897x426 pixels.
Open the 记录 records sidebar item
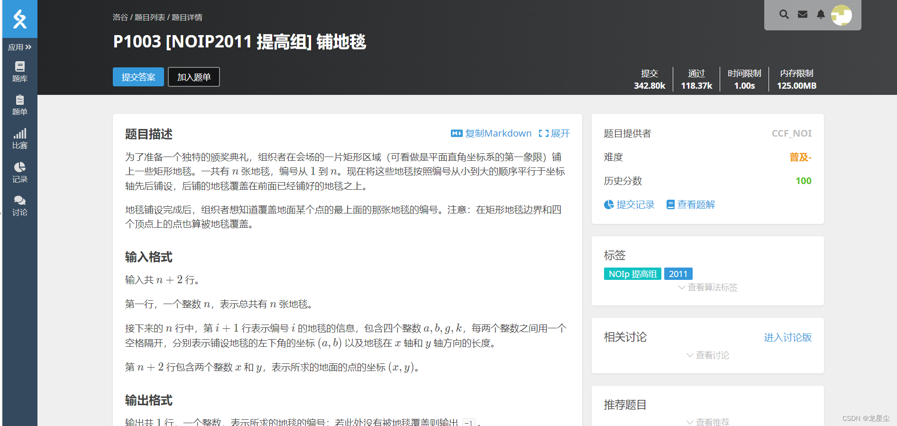[x=20, y=172]
